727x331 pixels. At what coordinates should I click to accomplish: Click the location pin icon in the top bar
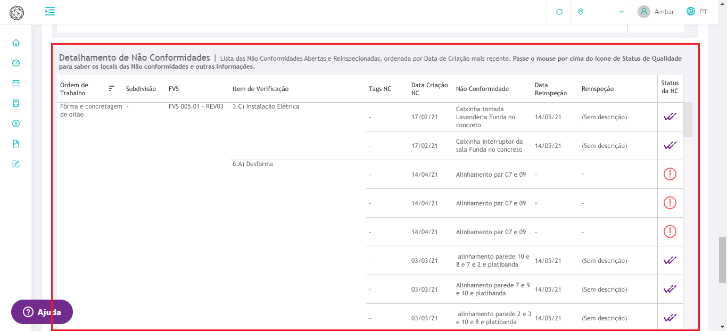click(x=581, y=12)
